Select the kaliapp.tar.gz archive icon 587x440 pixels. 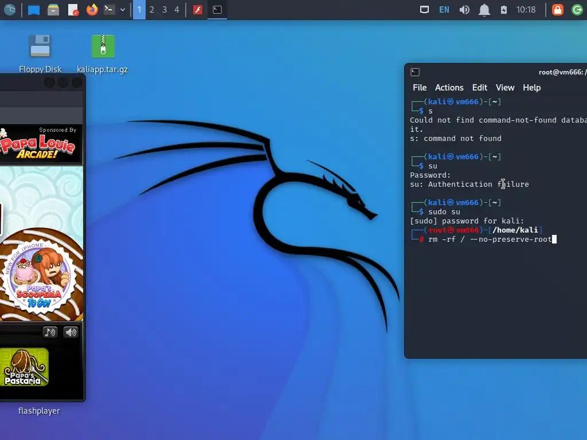coord(103,53)
